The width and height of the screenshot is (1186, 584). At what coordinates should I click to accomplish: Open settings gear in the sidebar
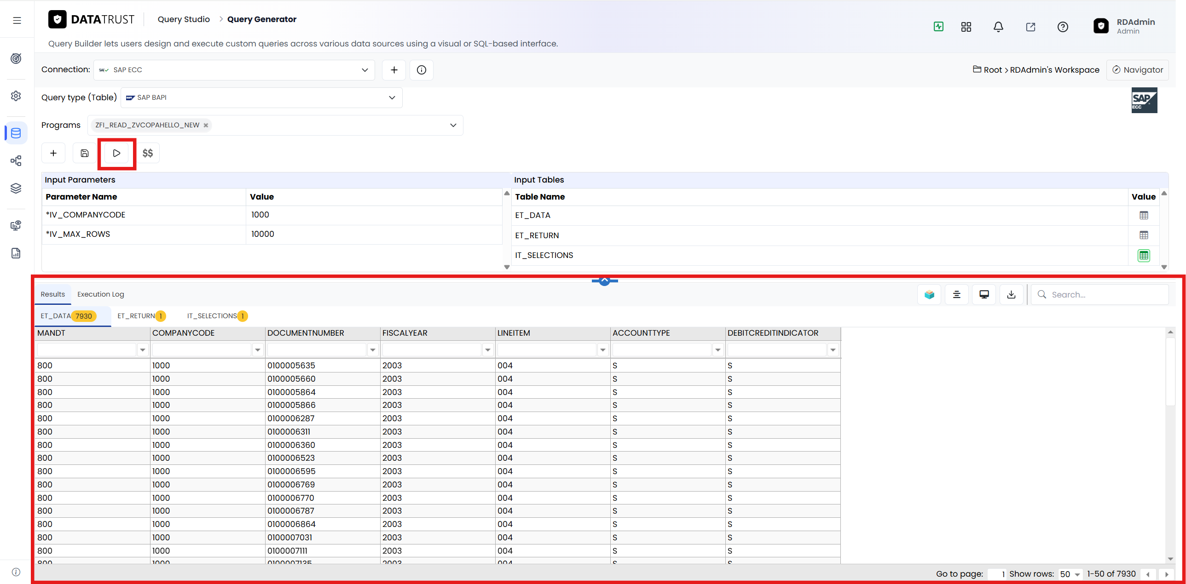(16, 96)
